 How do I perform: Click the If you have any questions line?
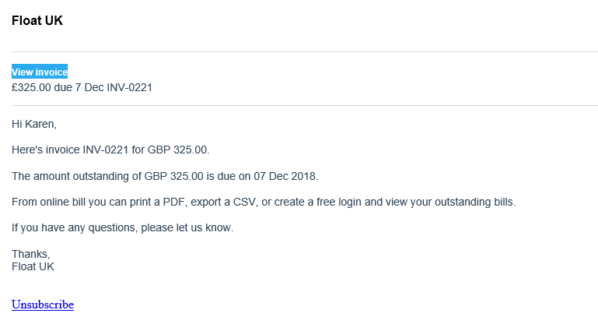tap(122, 227)
